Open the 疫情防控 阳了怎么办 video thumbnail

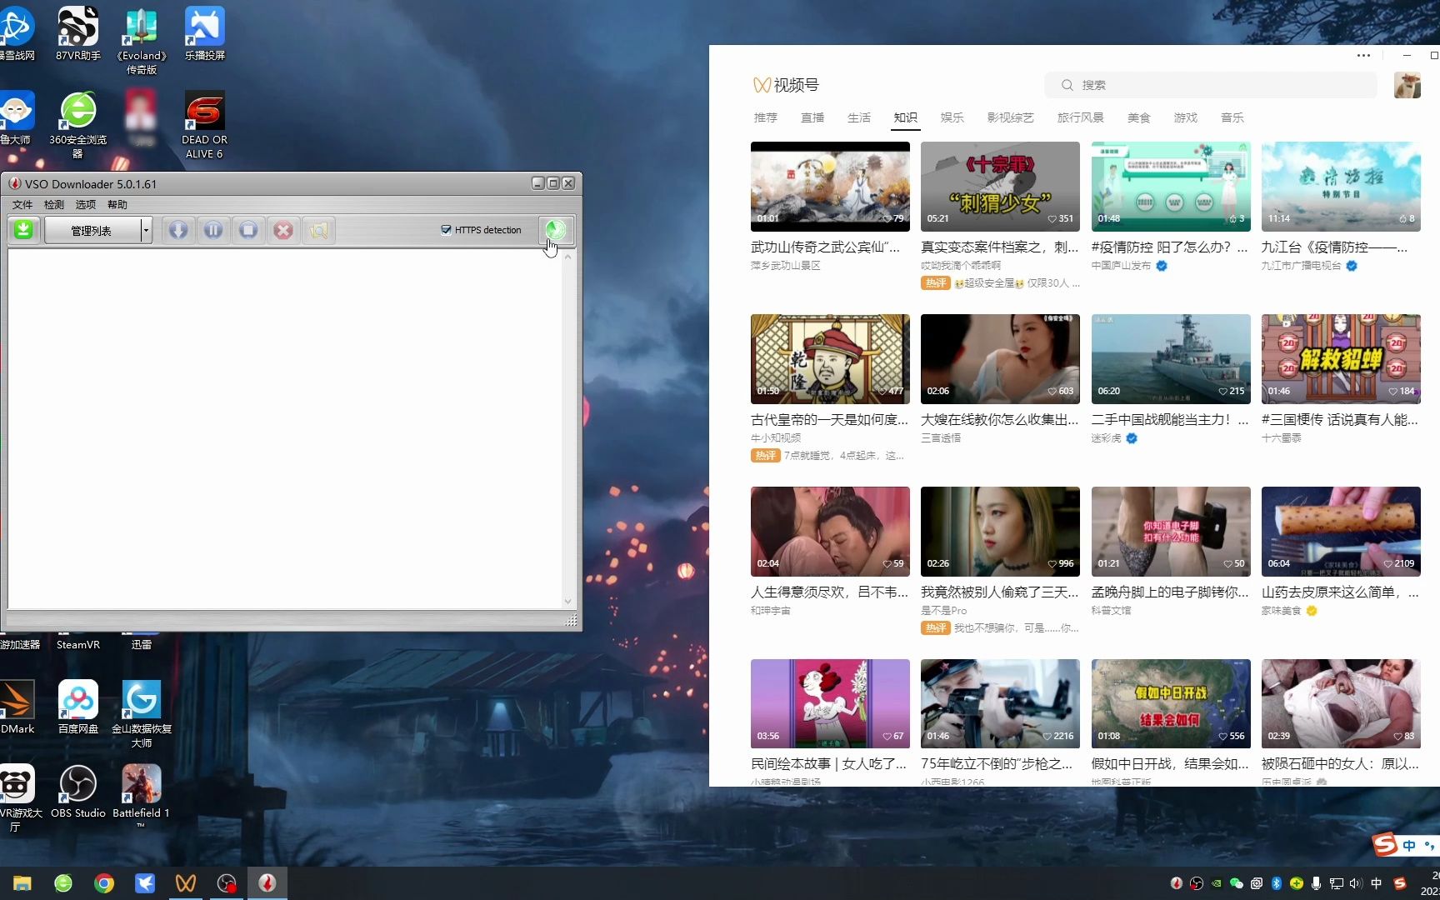1171,187
